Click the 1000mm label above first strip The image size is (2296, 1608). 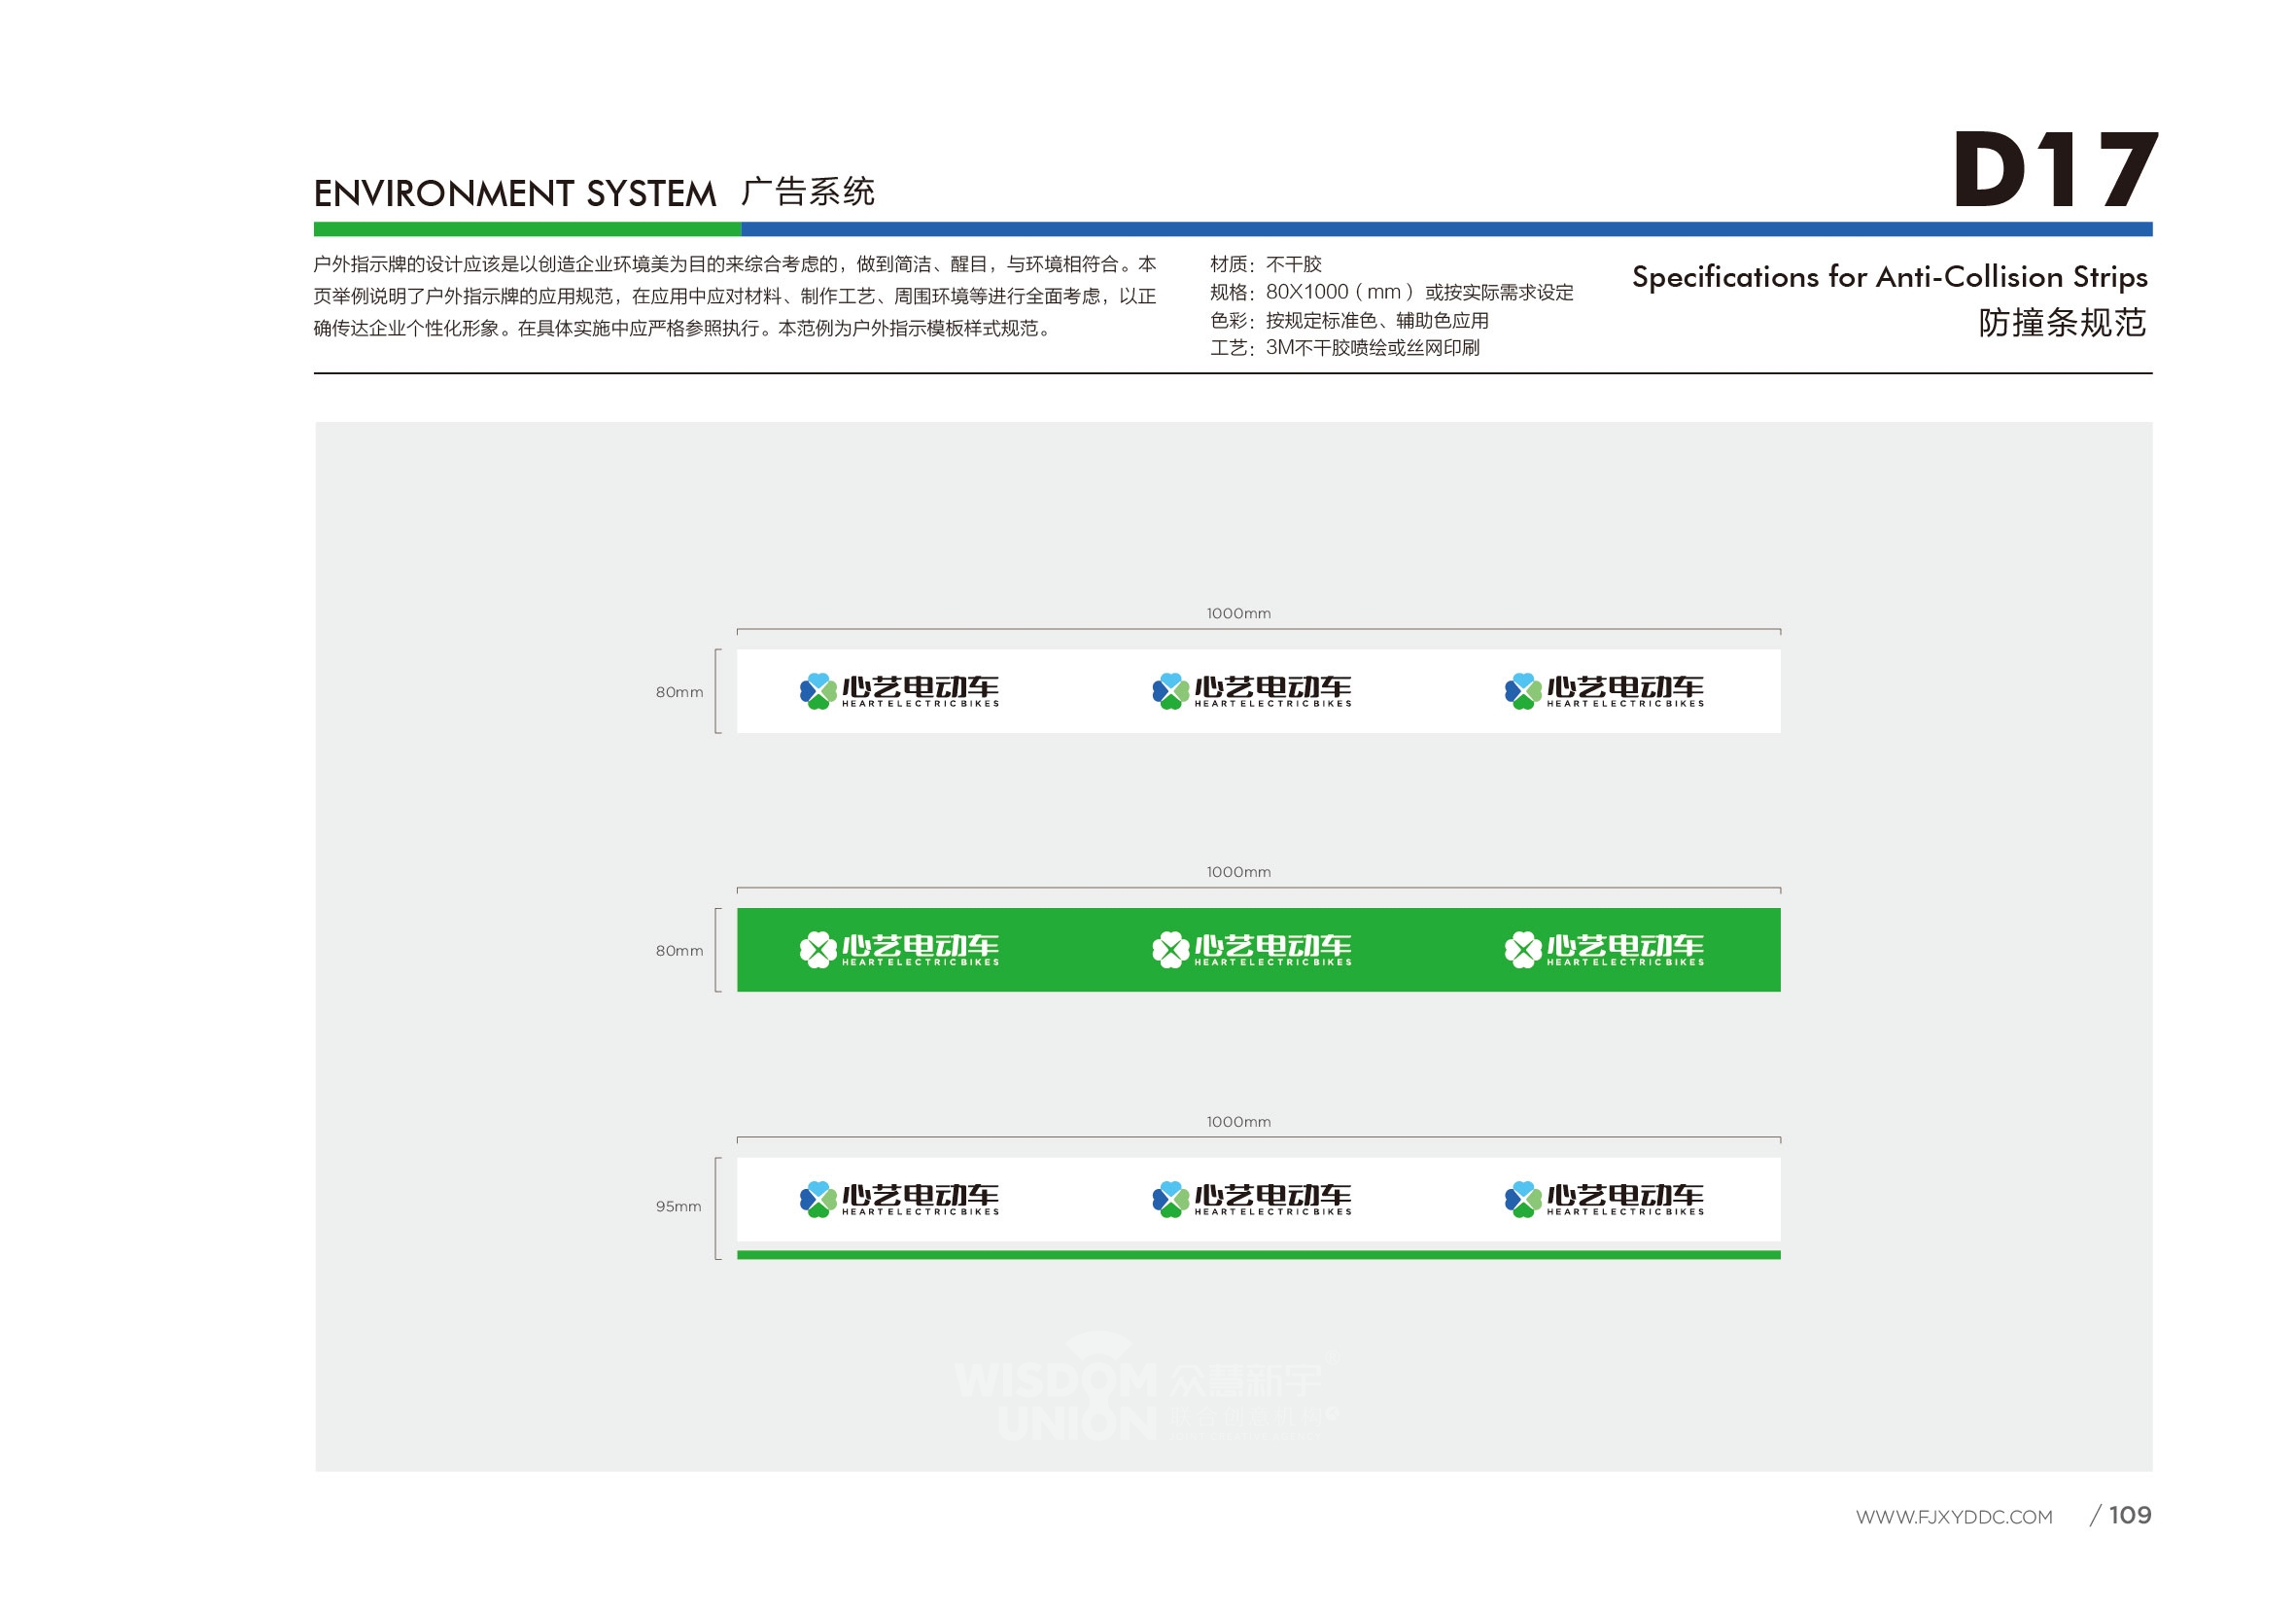tap(1238, 613)
